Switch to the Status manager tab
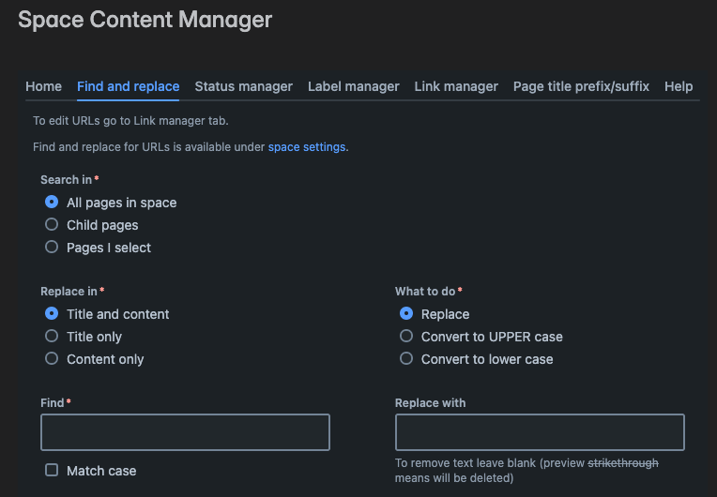The image size is (717, 497). [243, 86]
